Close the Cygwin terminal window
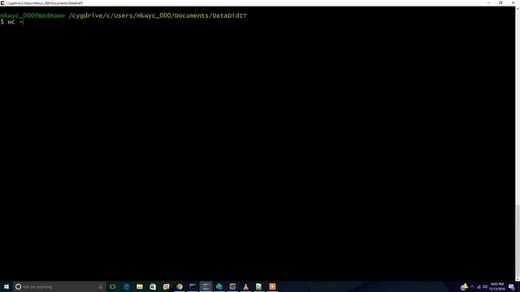520x292 pixels. click(513, 3)
